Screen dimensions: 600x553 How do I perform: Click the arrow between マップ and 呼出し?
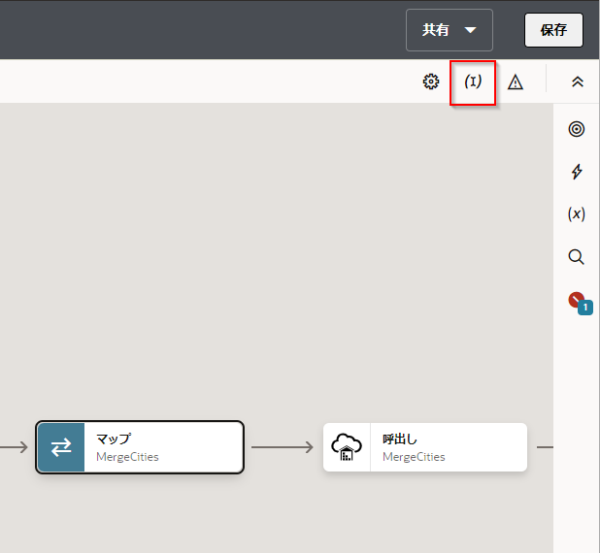(283, 447)
